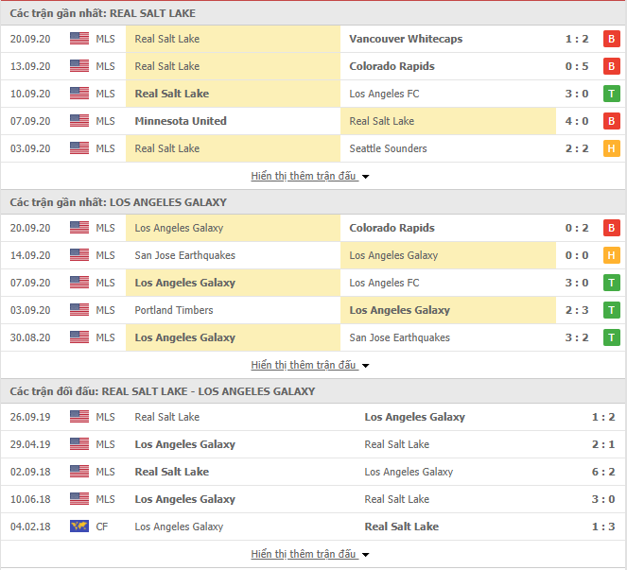Click red B badge for Galaxy vs Colorado Rapids
The height and width of the screenshot is (570, 627).
612,228
